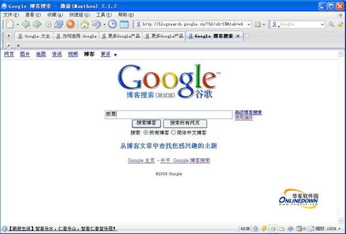Click the Undo closed tab icon

[97, 24]
